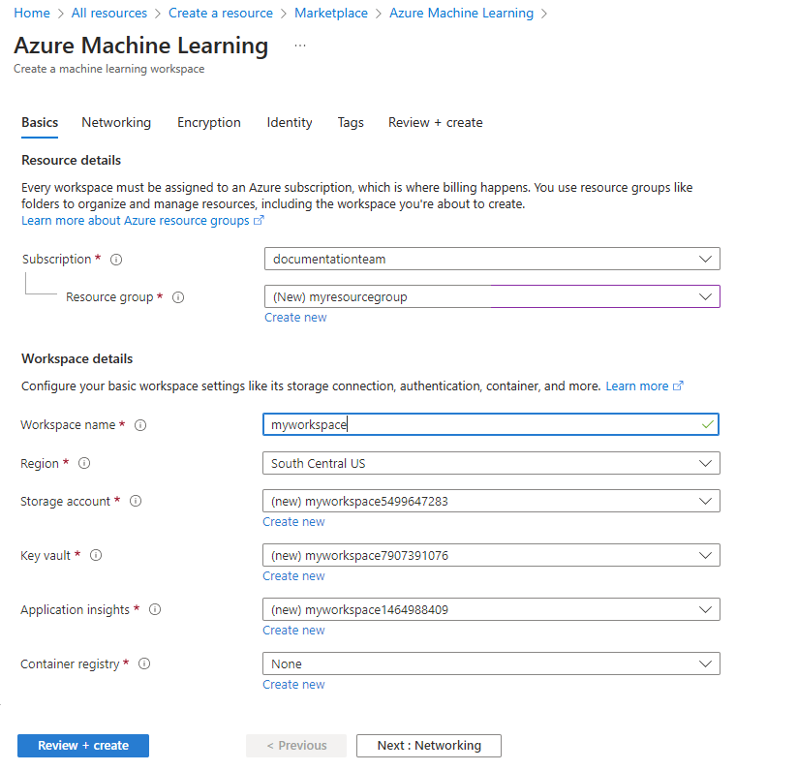
Task: Click the Subscription info icon
Action: pyautogui.click(x=115, y=259)
